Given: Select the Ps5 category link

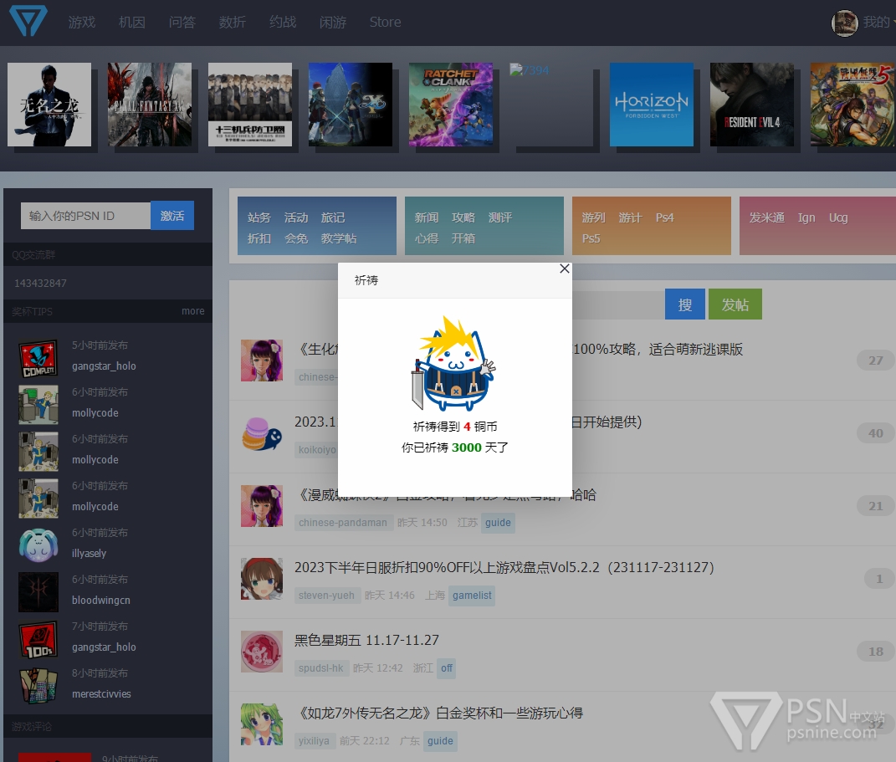Looking at the screenshot, I should click(x=591, y=238).
